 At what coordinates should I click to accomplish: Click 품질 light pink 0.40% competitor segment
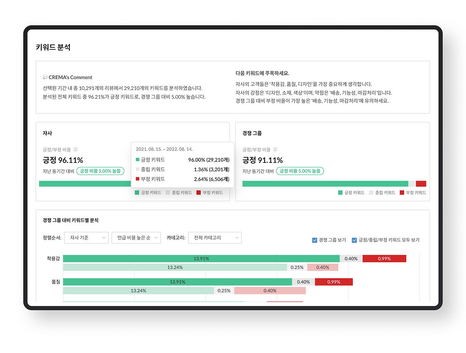click(x=270, y=291)
